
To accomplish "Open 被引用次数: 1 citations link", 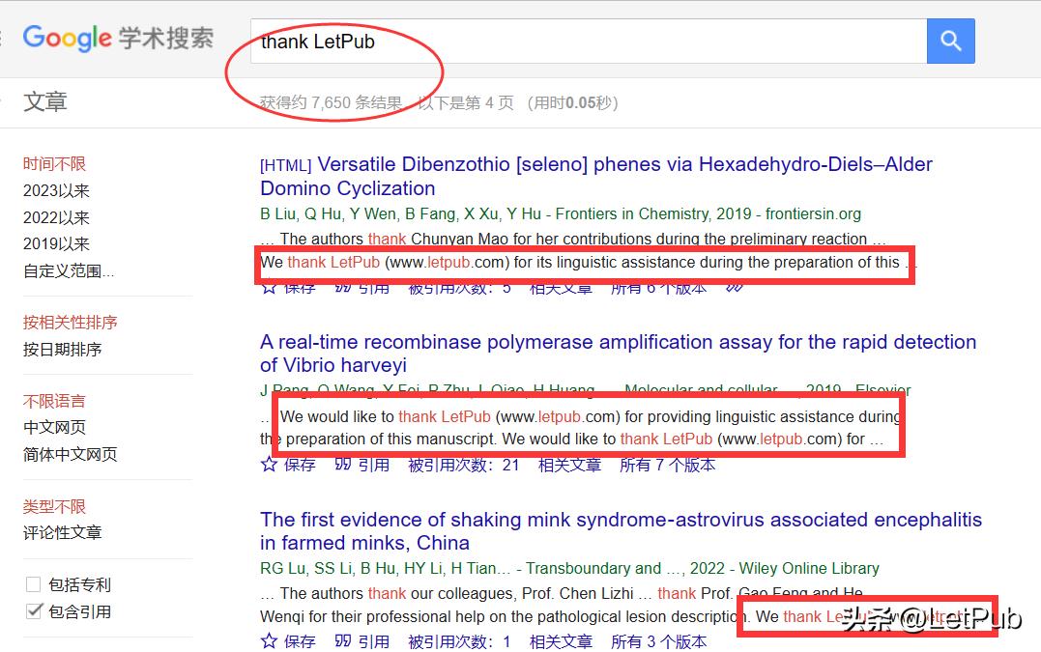I will click(x=459, y=641).
